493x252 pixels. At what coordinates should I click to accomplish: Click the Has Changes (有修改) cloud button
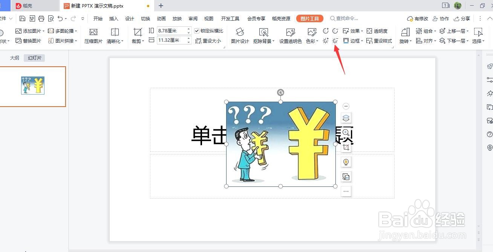(418, 18)
